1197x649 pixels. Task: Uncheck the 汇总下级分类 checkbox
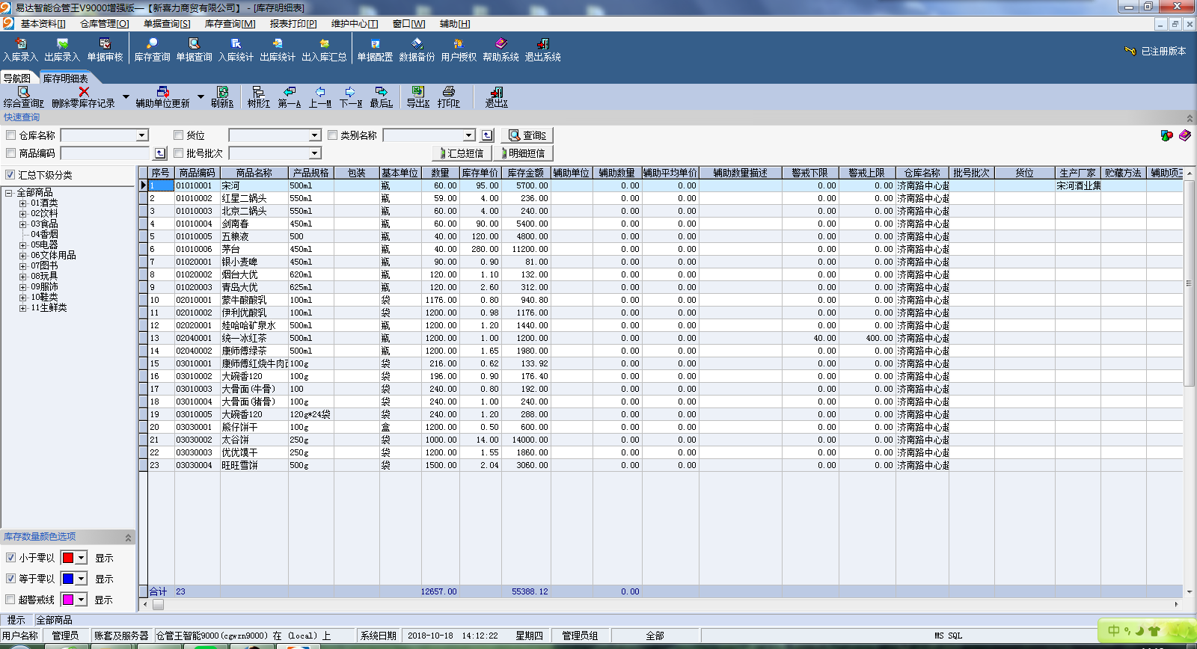[10, 175]
